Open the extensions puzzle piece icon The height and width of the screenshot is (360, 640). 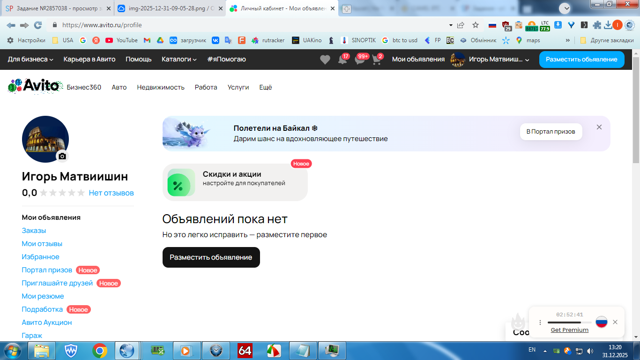point(597,25)
